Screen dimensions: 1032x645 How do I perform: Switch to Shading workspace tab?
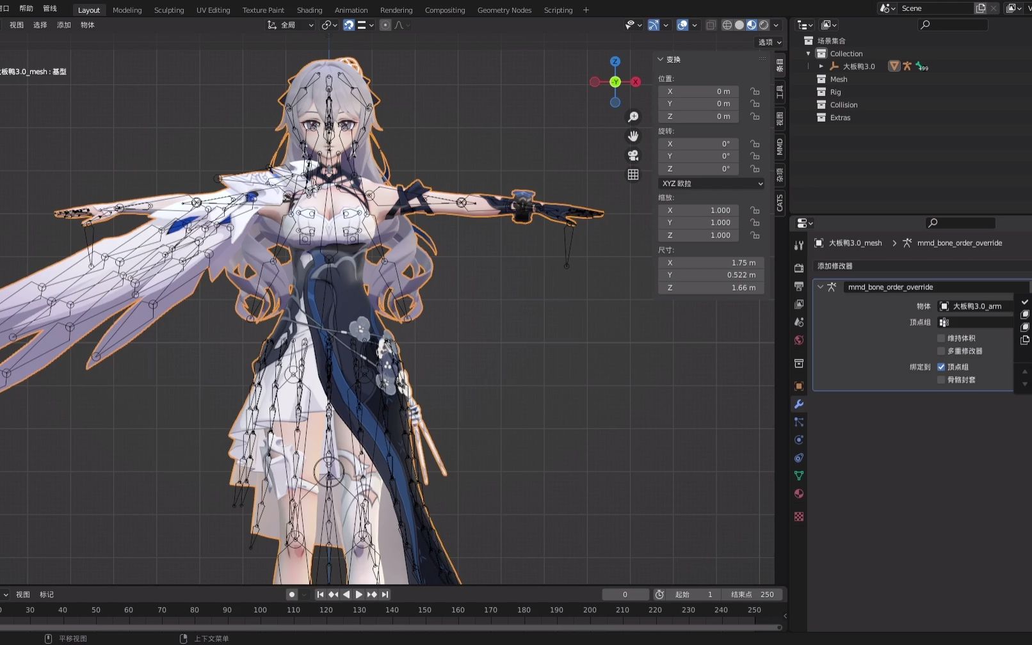click(309, 10)
